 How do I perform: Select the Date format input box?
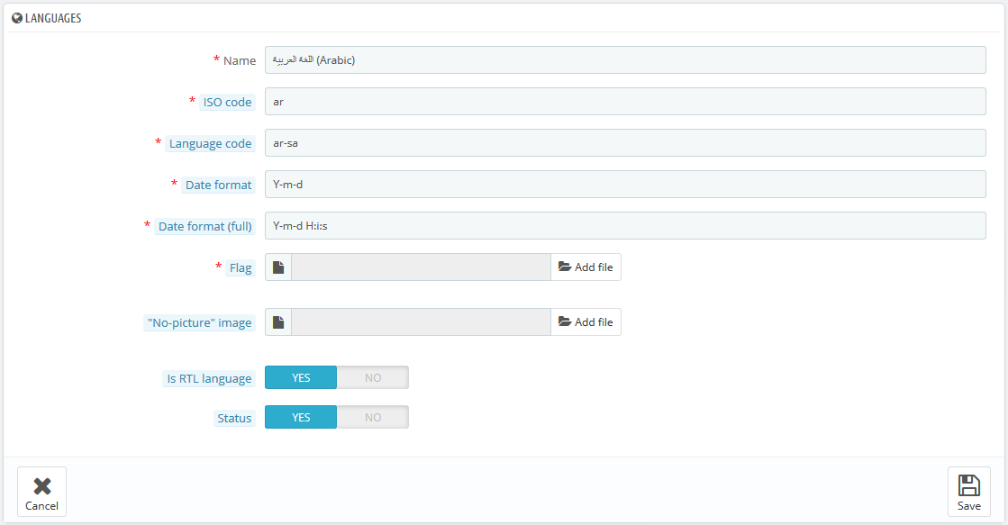point(625,185)
